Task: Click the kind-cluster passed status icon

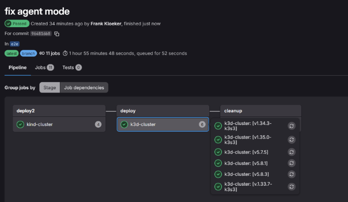Action: click(20, 125)
